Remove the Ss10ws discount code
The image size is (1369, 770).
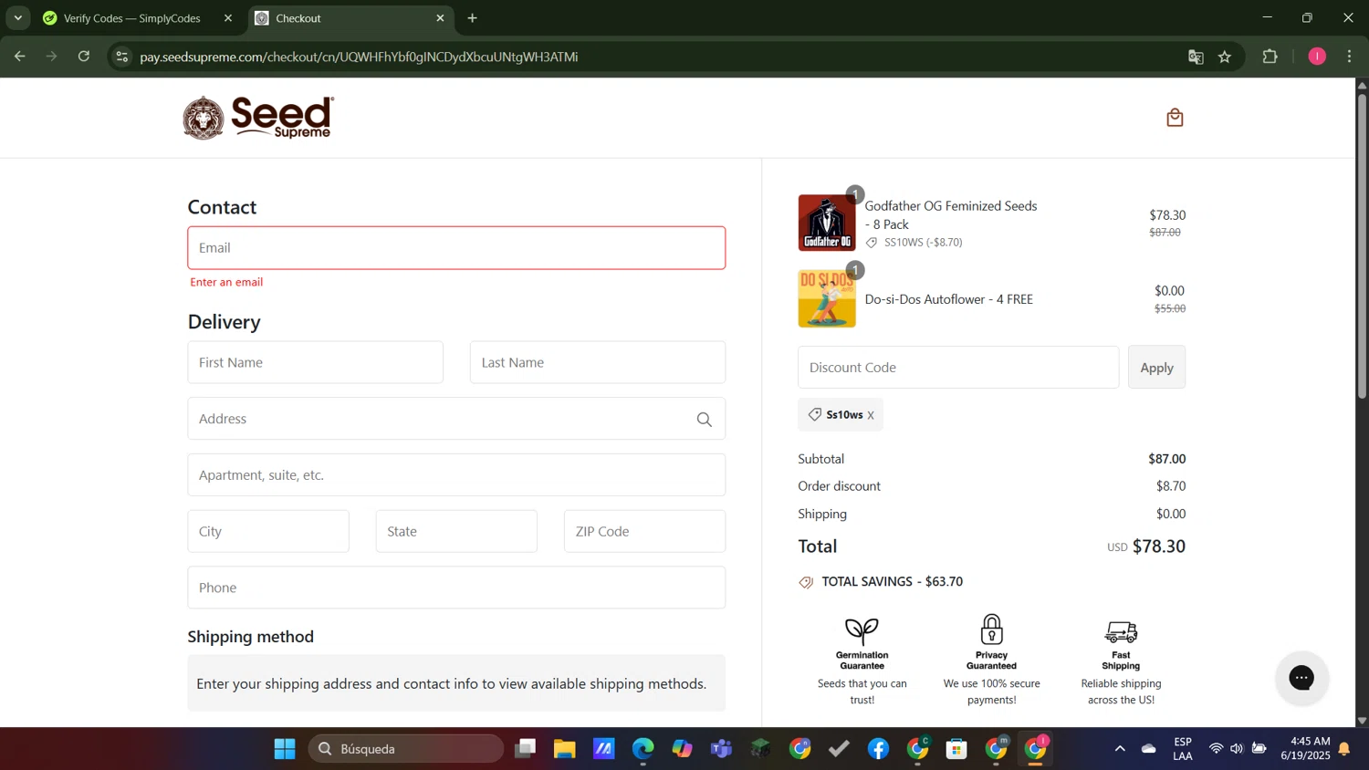point(871,415)
